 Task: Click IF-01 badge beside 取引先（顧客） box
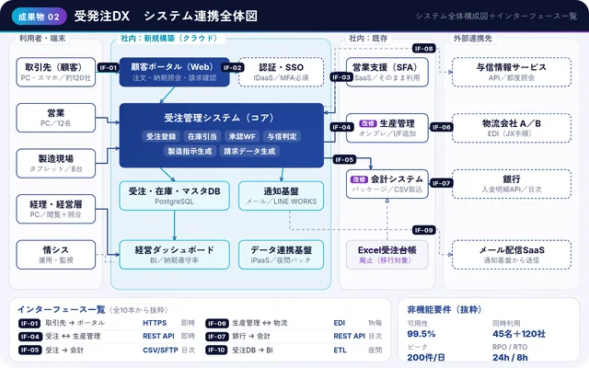109,67
